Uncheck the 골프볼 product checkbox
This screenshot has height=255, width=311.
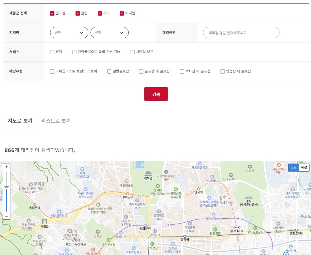coord(52,13)
